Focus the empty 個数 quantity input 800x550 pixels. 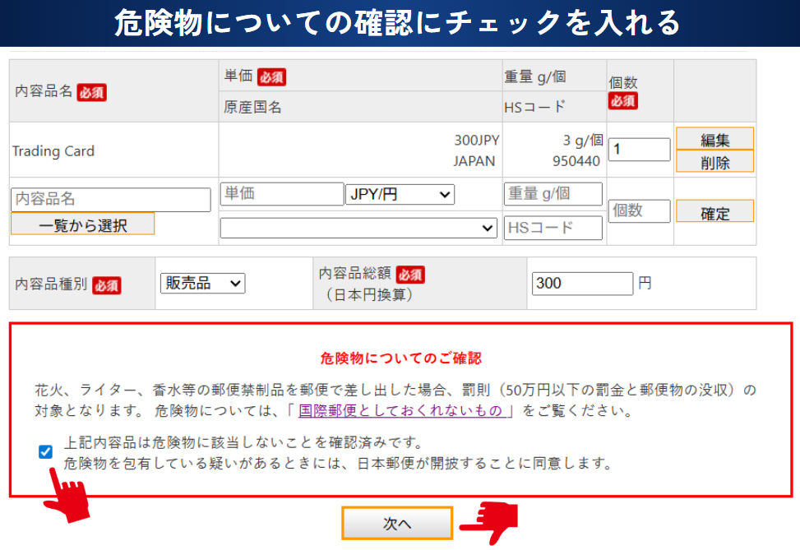[x=639, y=211]
